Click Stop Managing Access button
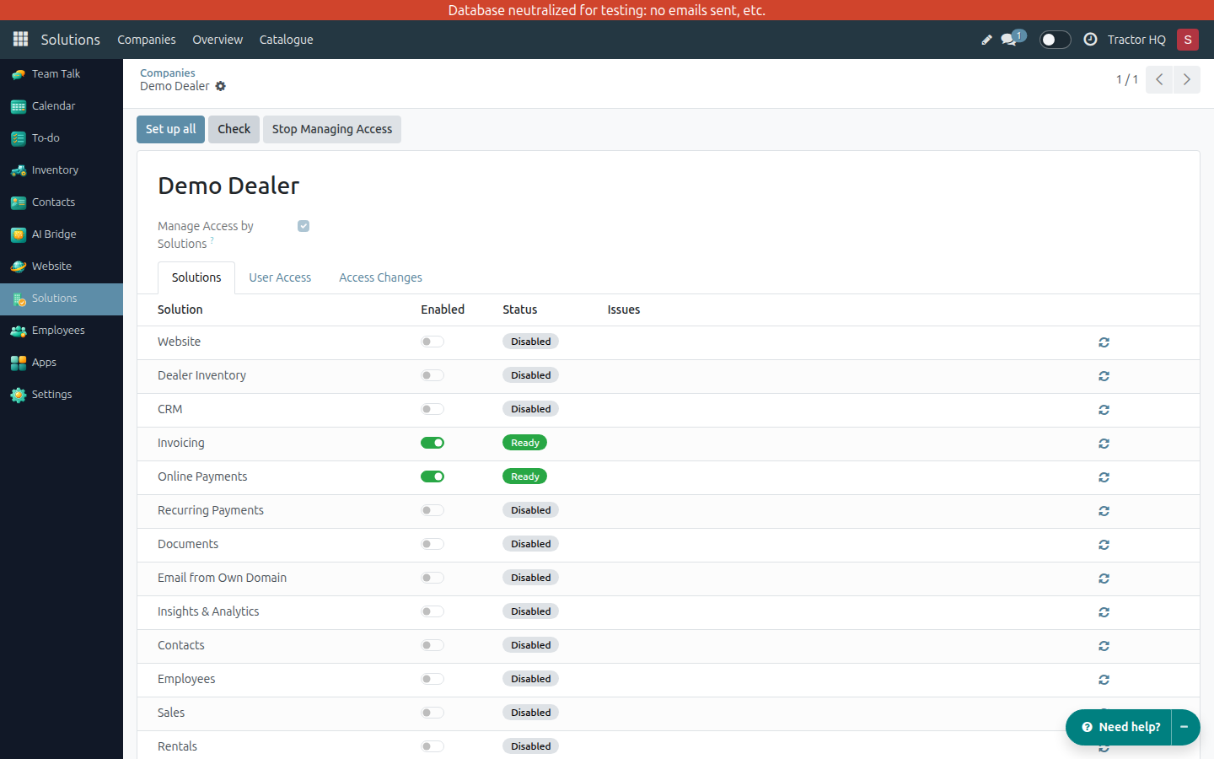The image size is (1214, 759). [x=332, y=129]
